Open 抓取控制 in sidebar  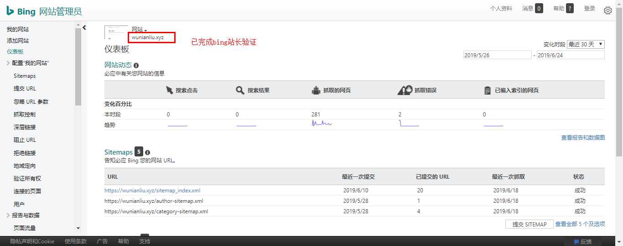pyautogui.click(x=25, y=114)
